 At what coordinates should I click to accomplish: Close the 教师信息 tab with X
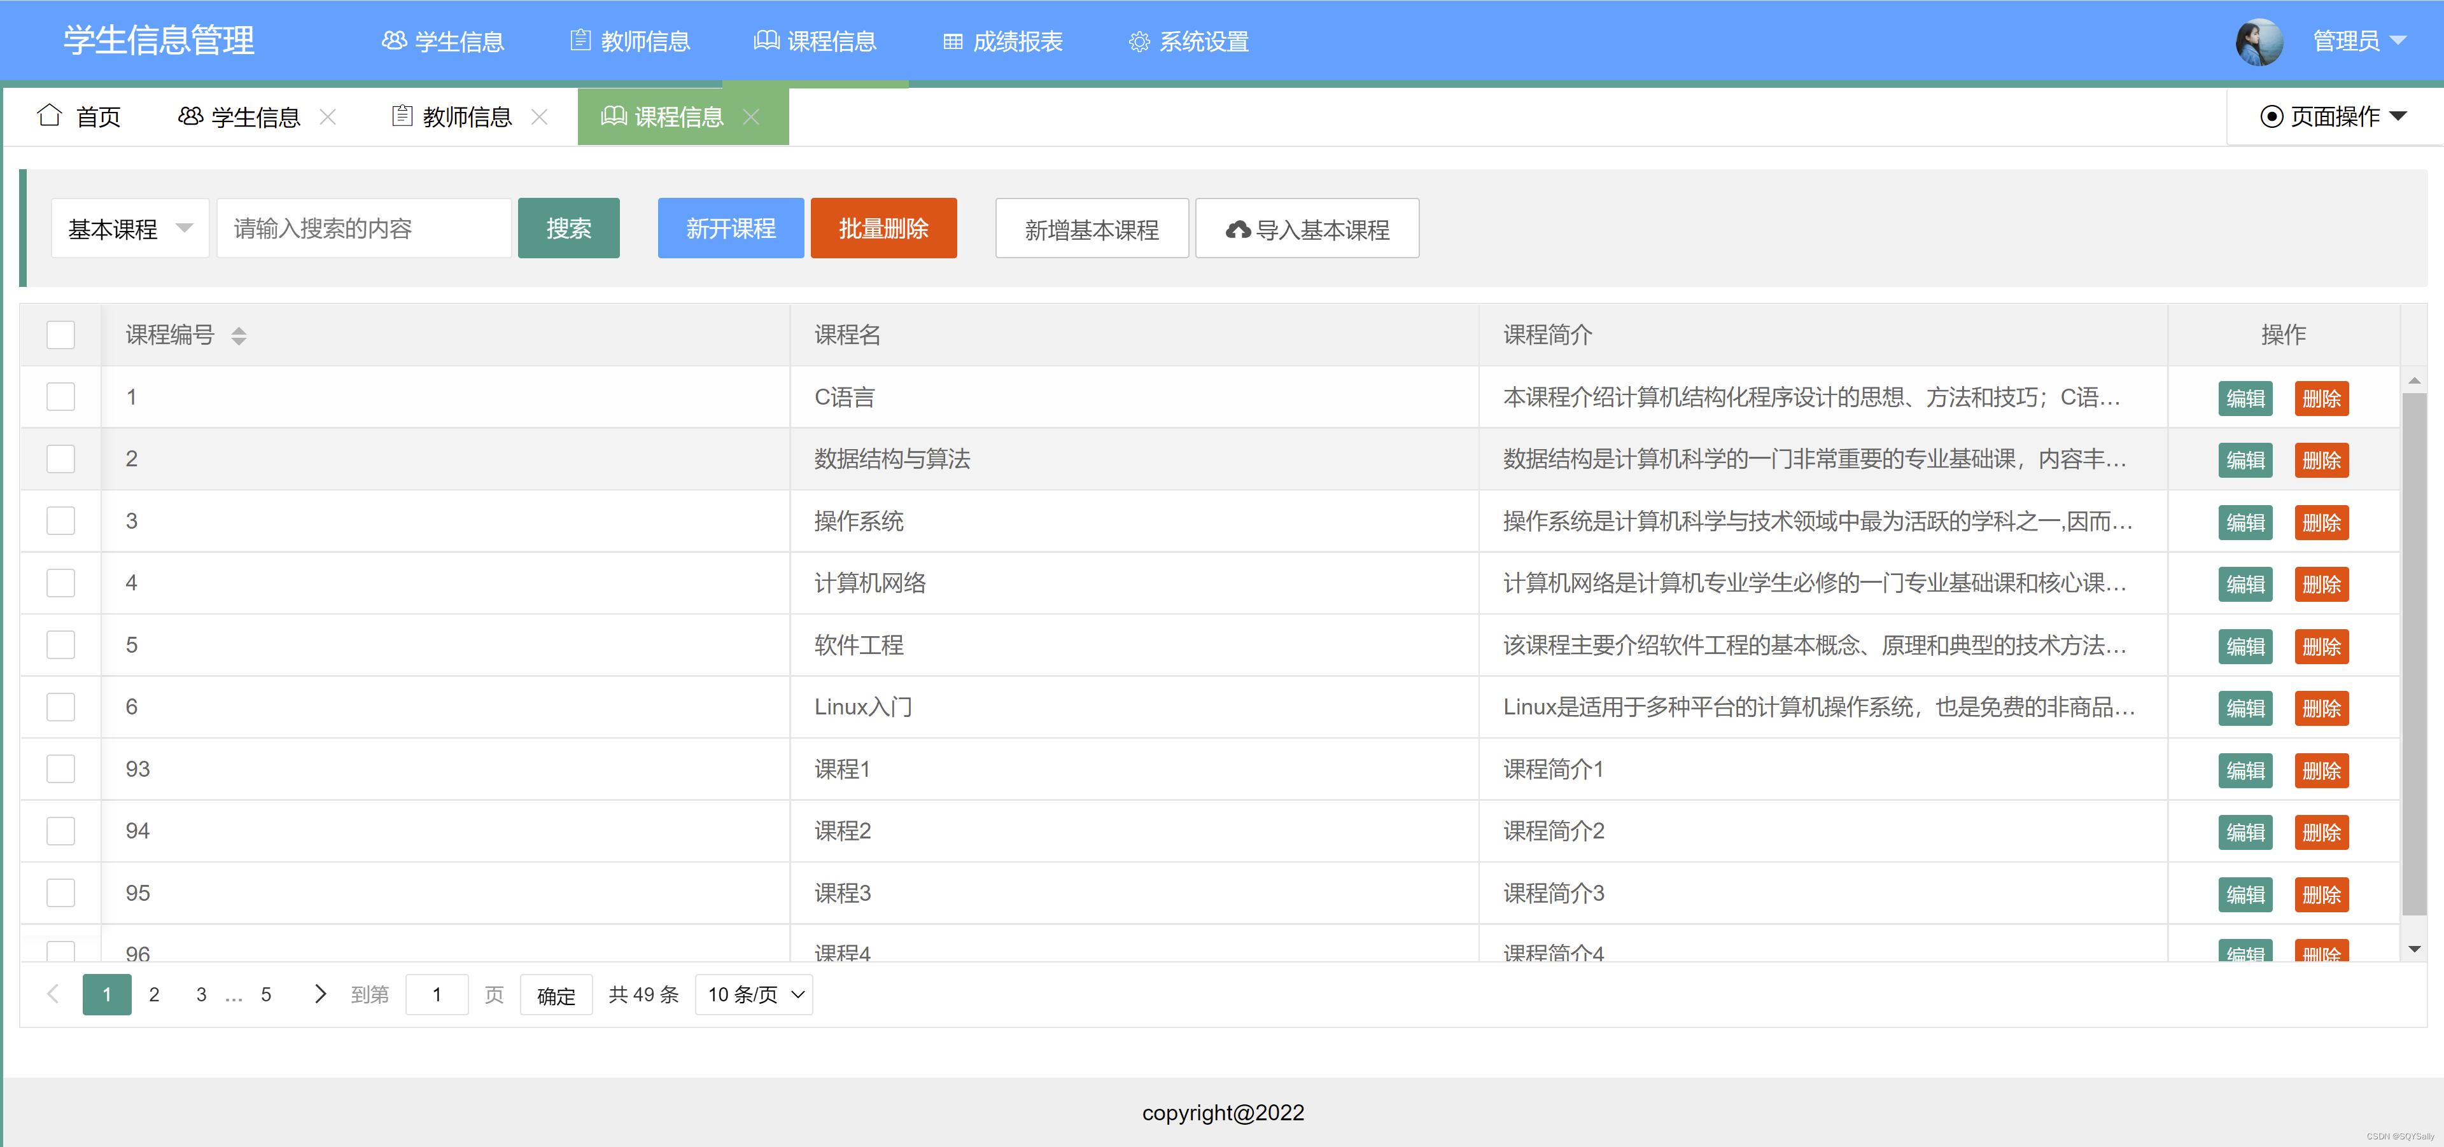(540, 116)
